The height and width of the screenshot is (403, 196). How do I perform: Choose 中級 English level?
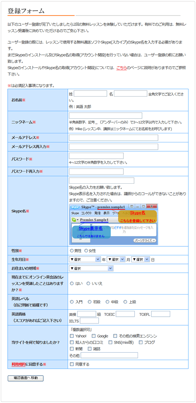(x=107, y=302)
